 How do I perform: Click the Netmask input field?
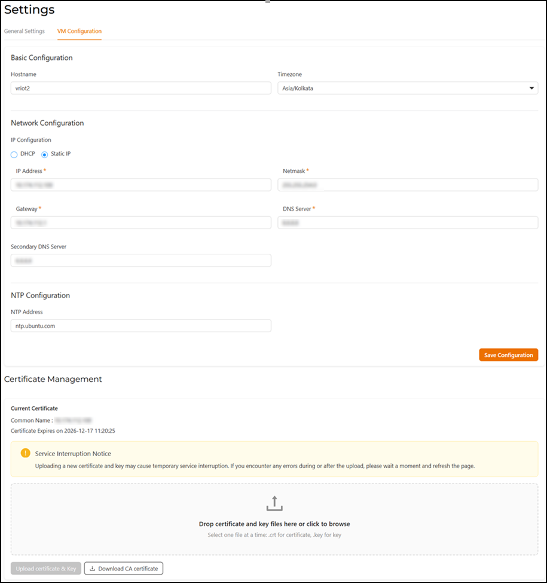pos(408,185)
